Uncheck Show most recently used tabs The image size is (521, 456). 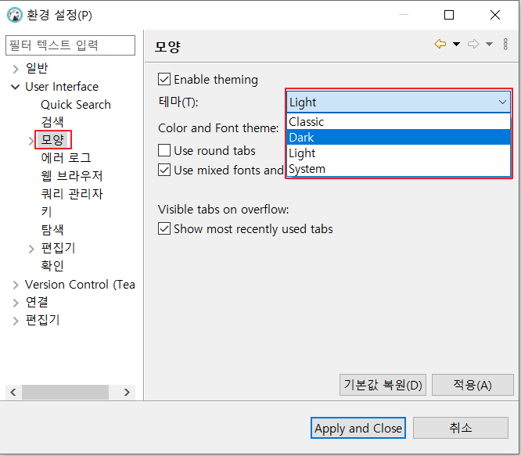164,228
